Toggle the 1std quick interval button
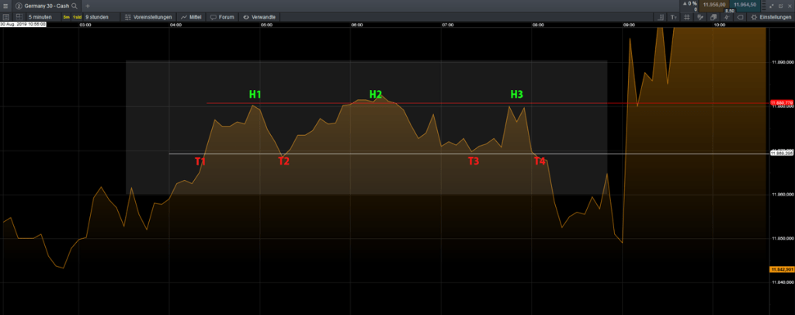 (x=78, y=16)
